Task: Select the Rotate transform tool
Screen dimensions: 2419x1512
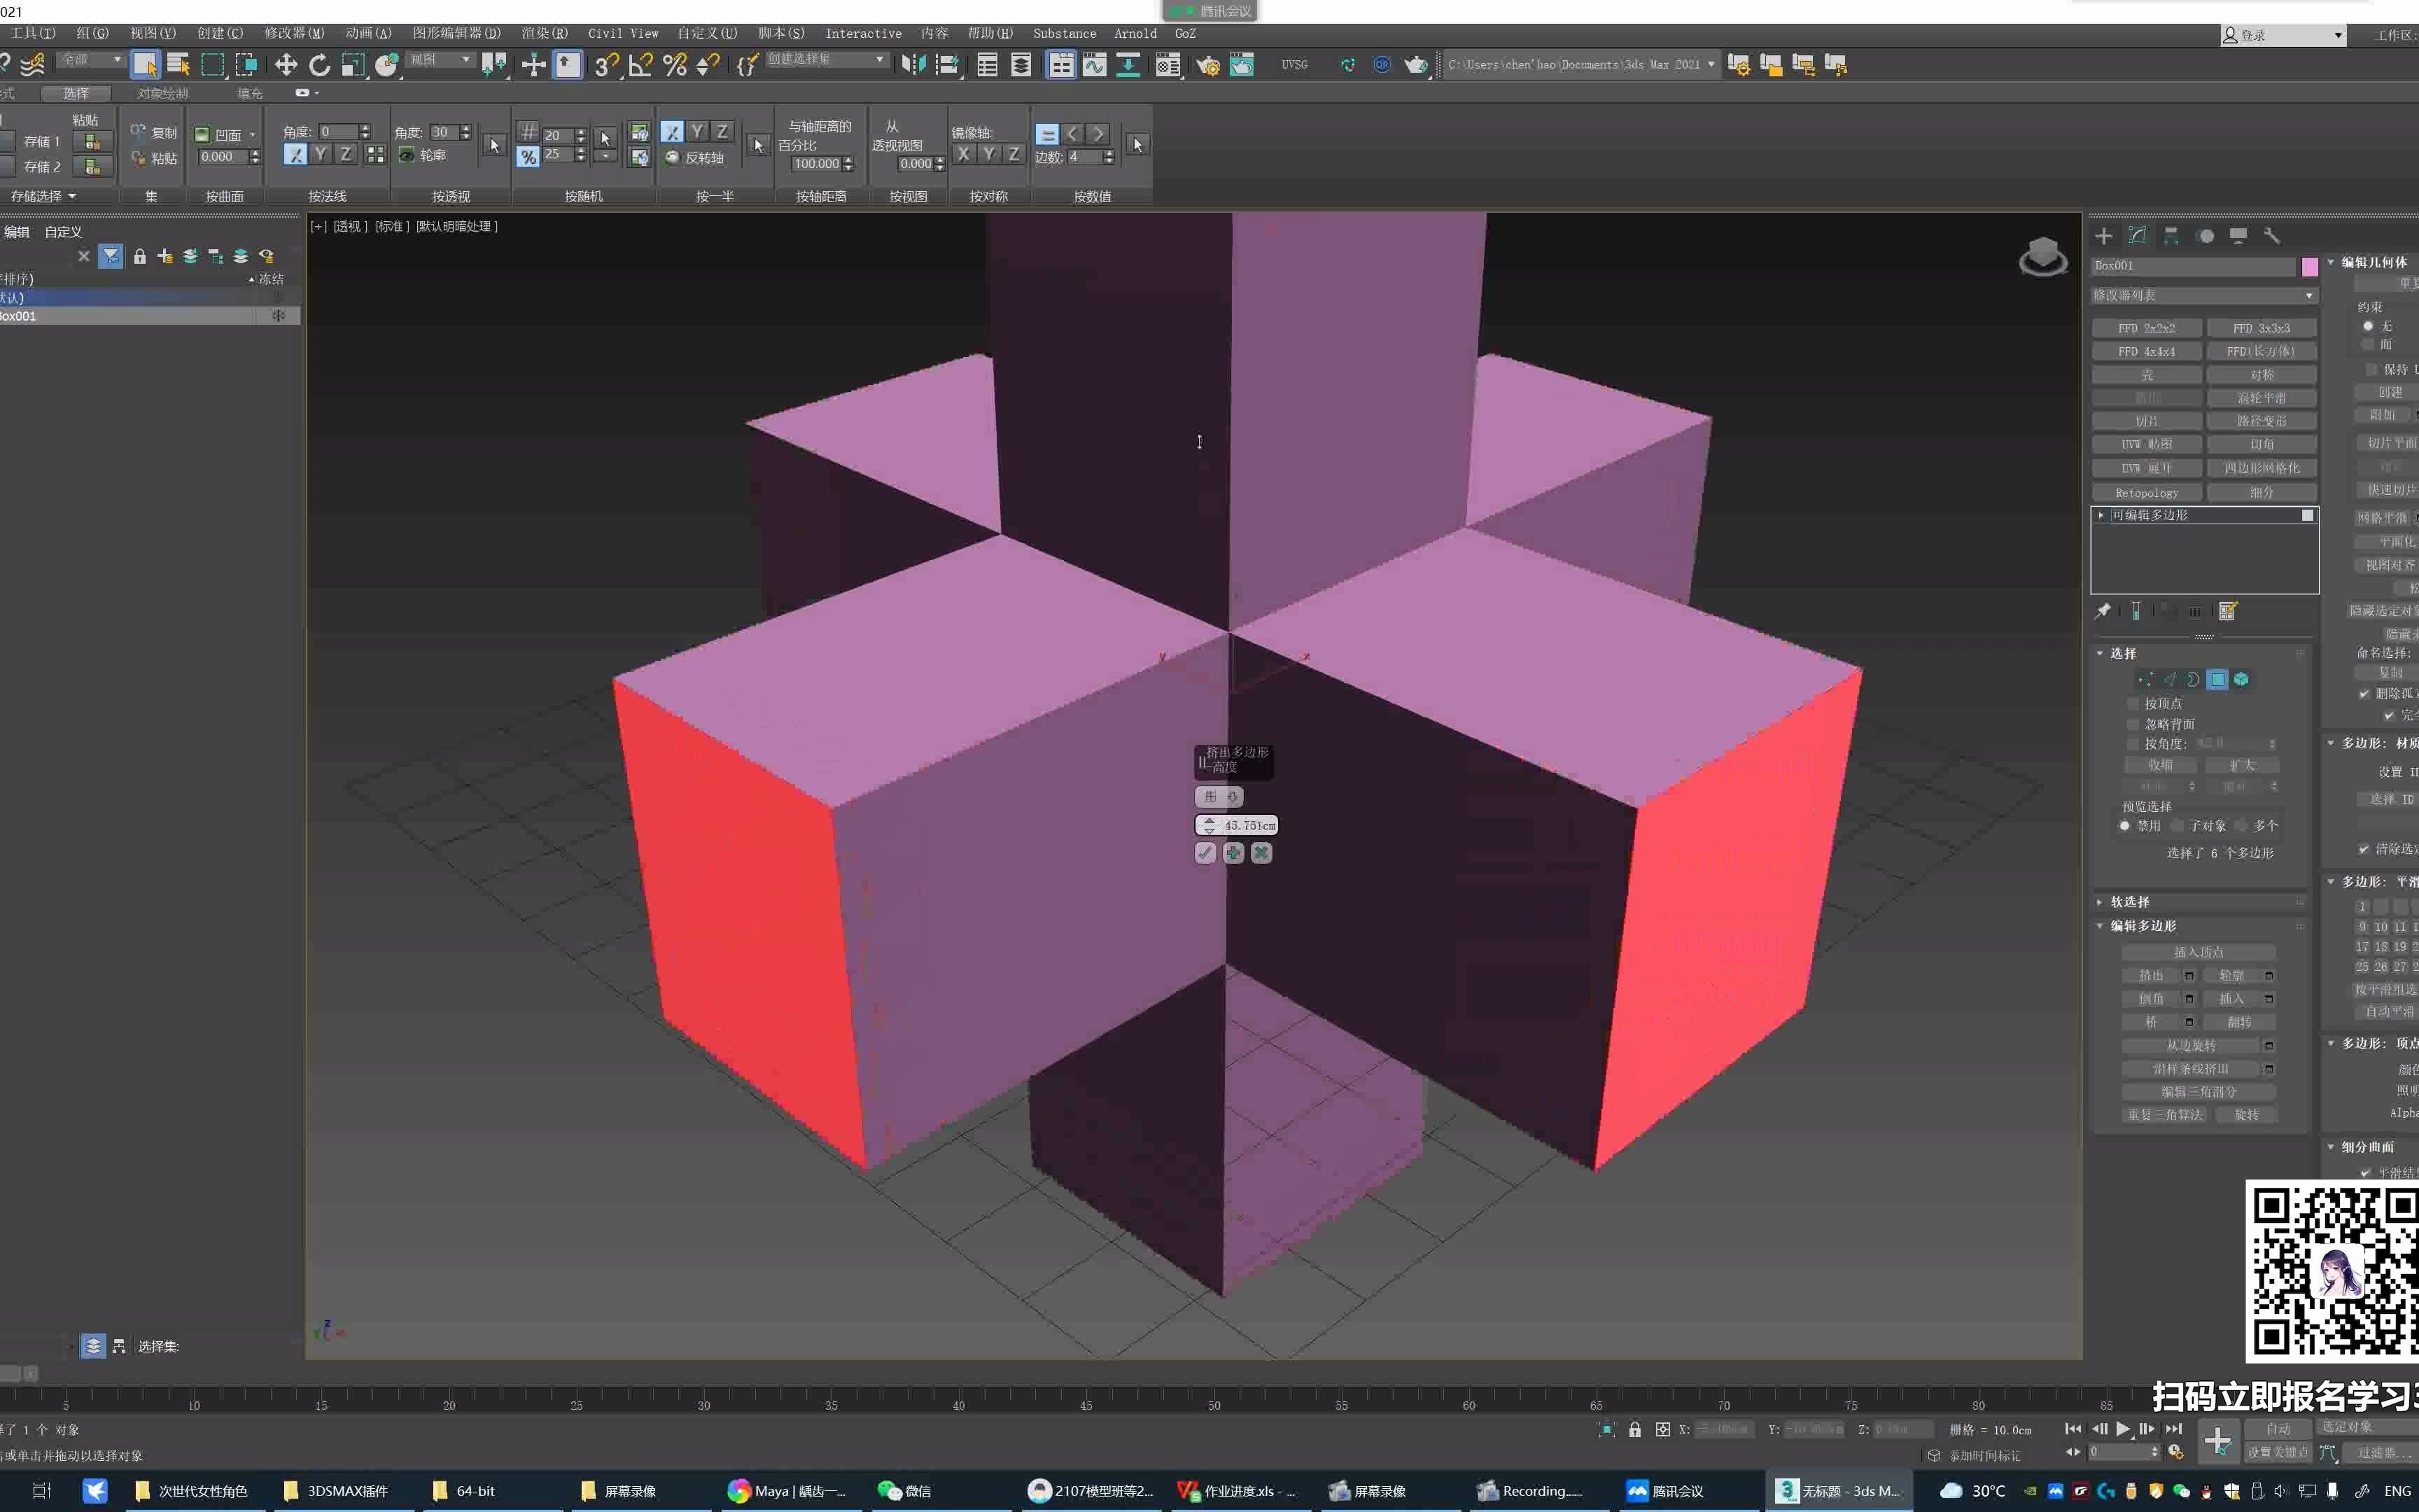Action: 319,66
